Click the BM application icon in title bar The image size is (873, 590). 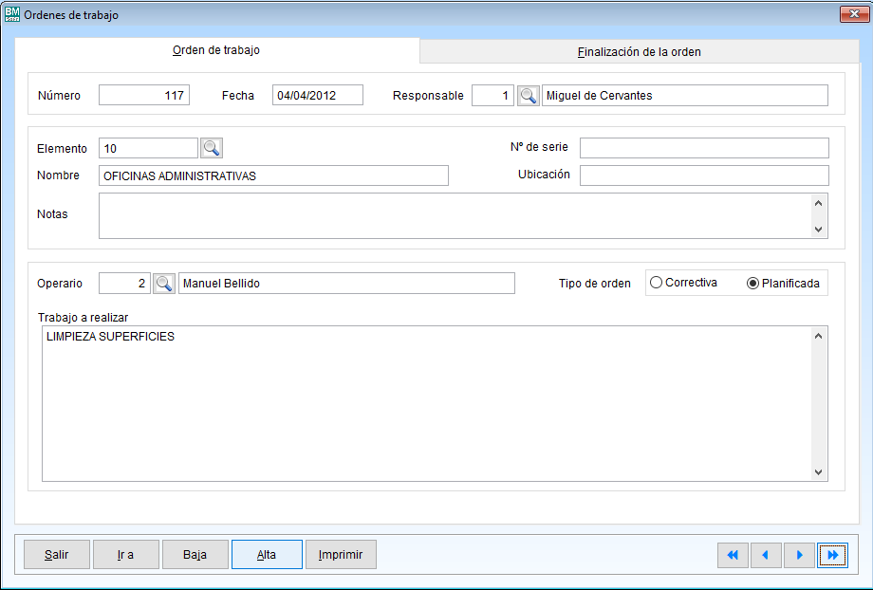(x=12, y=15)
